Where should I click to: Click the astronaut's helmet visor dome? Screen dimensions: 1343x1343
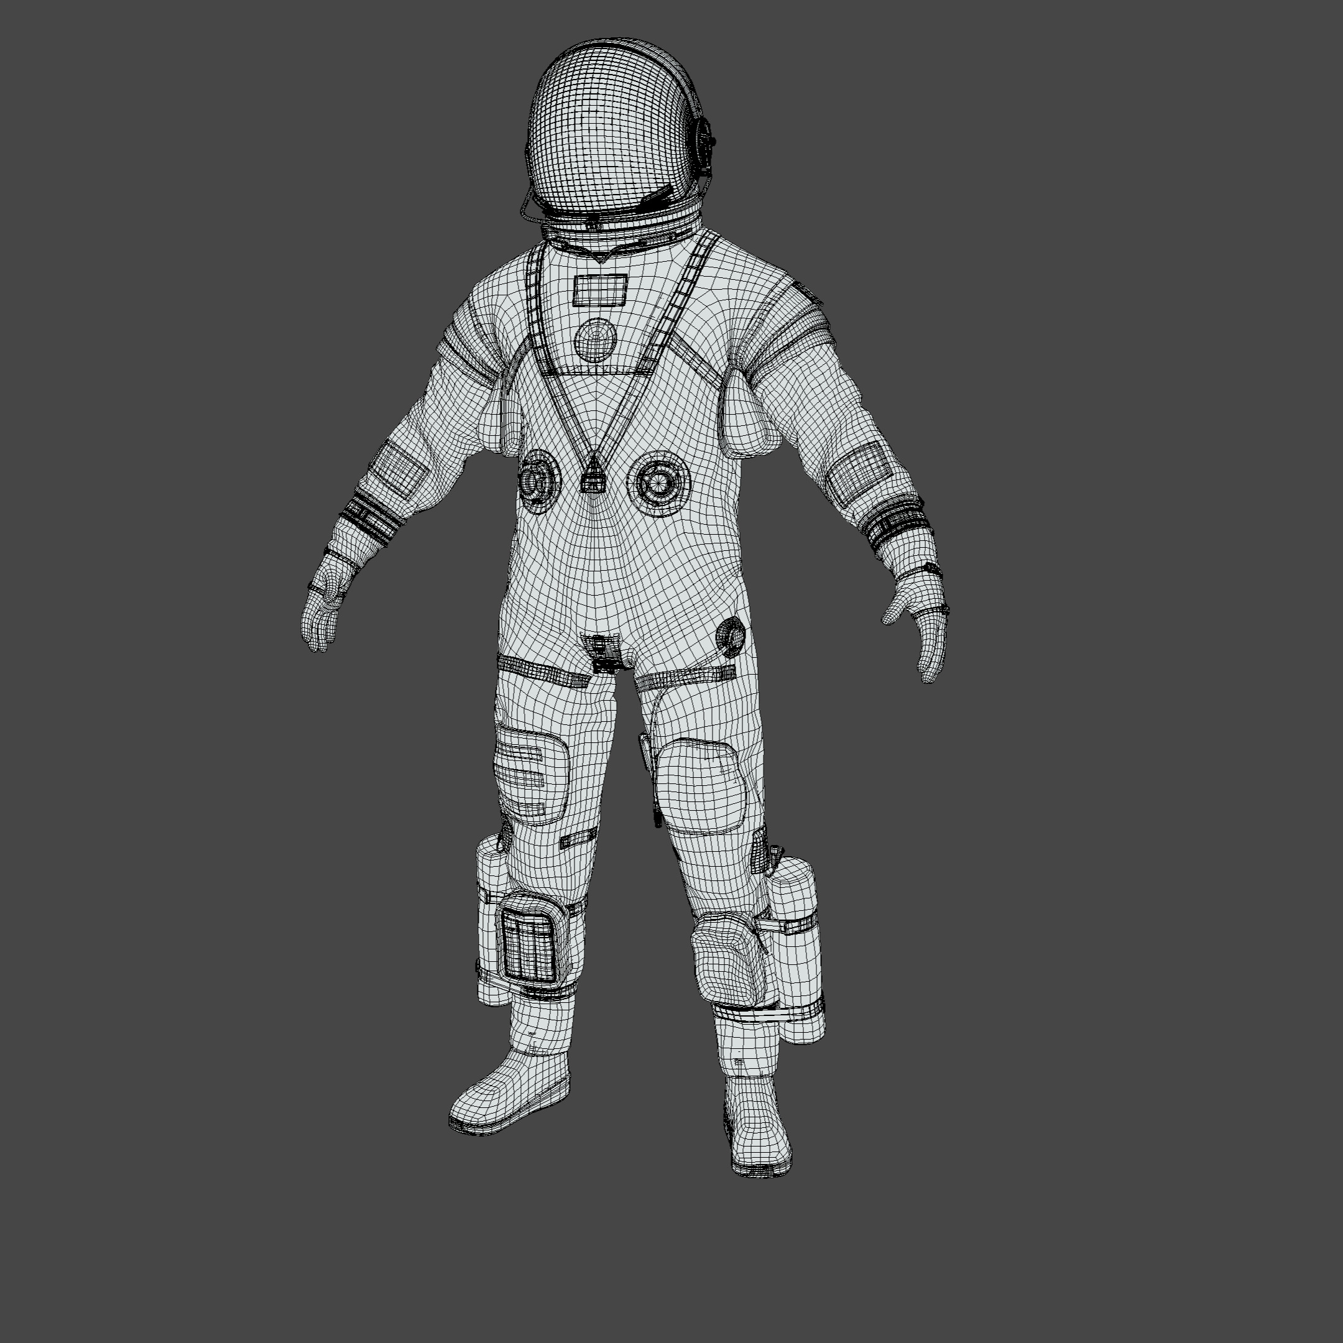(612, 129)
